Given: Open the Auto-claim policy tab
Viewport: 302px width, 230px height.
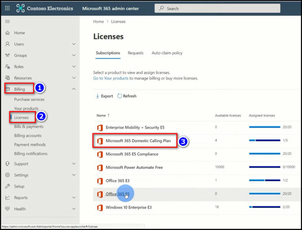Looking at the screenshot, I should coord(167,53).
